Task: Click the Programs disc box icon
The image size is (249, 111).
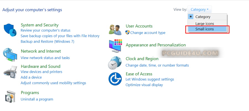Action: click(10, 96)
